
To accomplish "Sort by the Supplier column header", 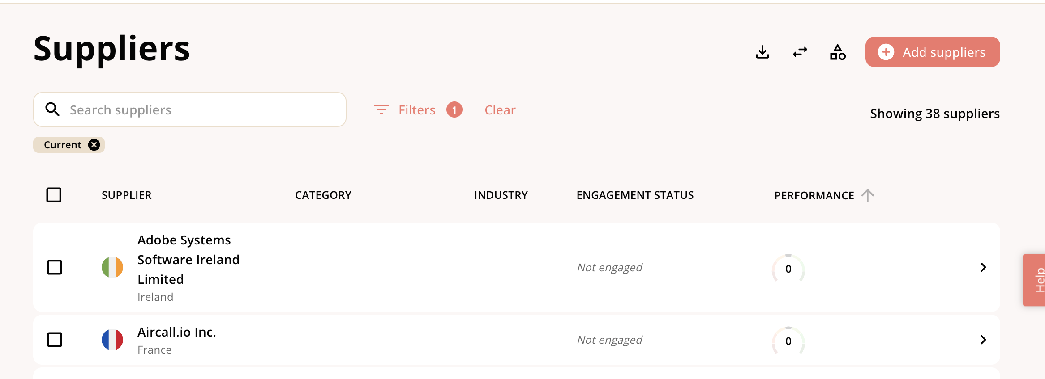I will (x=126, y=195).
